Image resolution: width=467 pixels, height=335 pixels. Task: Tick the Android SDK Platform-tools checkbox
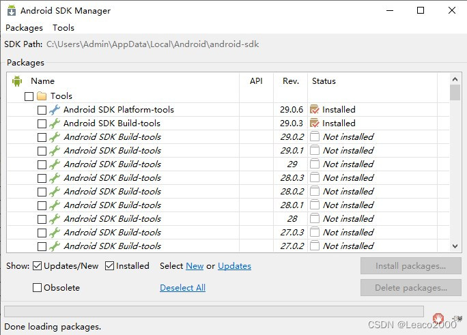coord(42,110)
